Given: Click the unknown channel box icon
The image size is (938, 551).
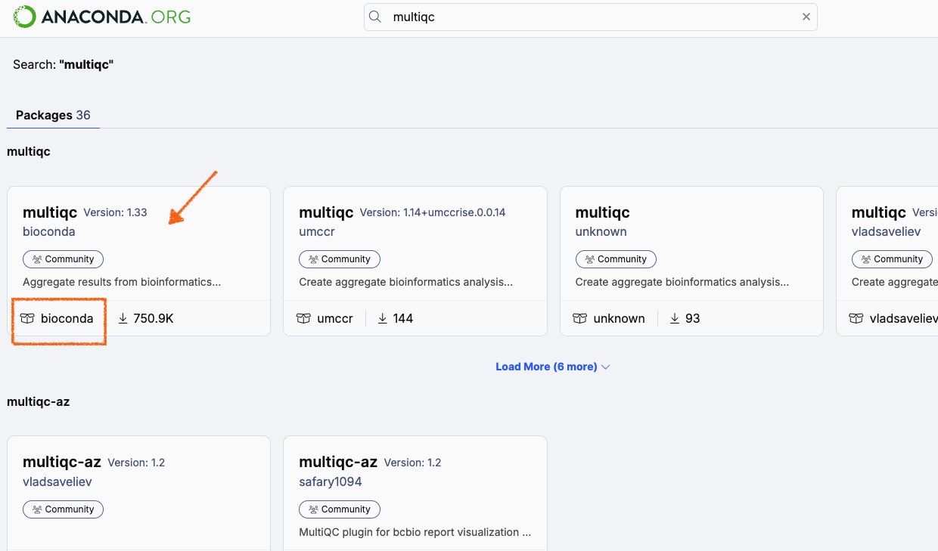Looking at the screenshot, I should [580, 318].
